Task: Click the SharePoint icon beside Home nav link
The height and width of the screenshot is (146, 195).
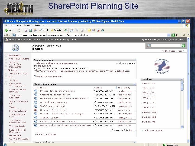Action: tap(6, 40)
